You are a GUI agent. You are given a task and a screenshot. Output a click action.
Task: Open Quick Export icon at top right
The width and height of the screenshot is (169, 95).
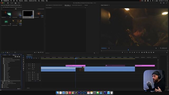click(164, 3)
